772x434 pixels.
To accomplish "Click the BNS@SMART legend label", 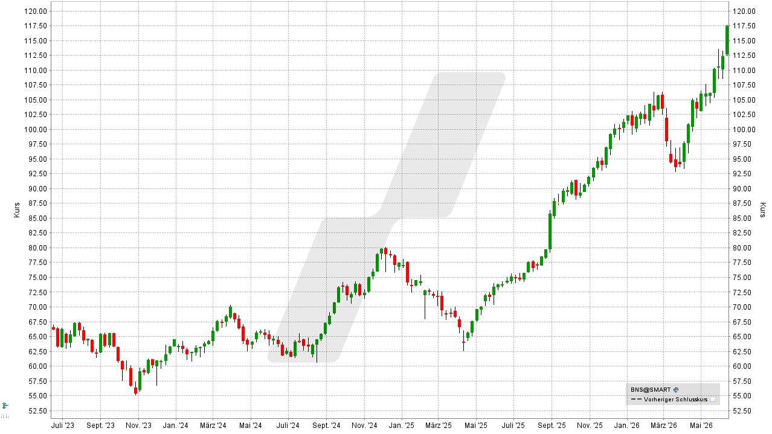I will (651, 390).
